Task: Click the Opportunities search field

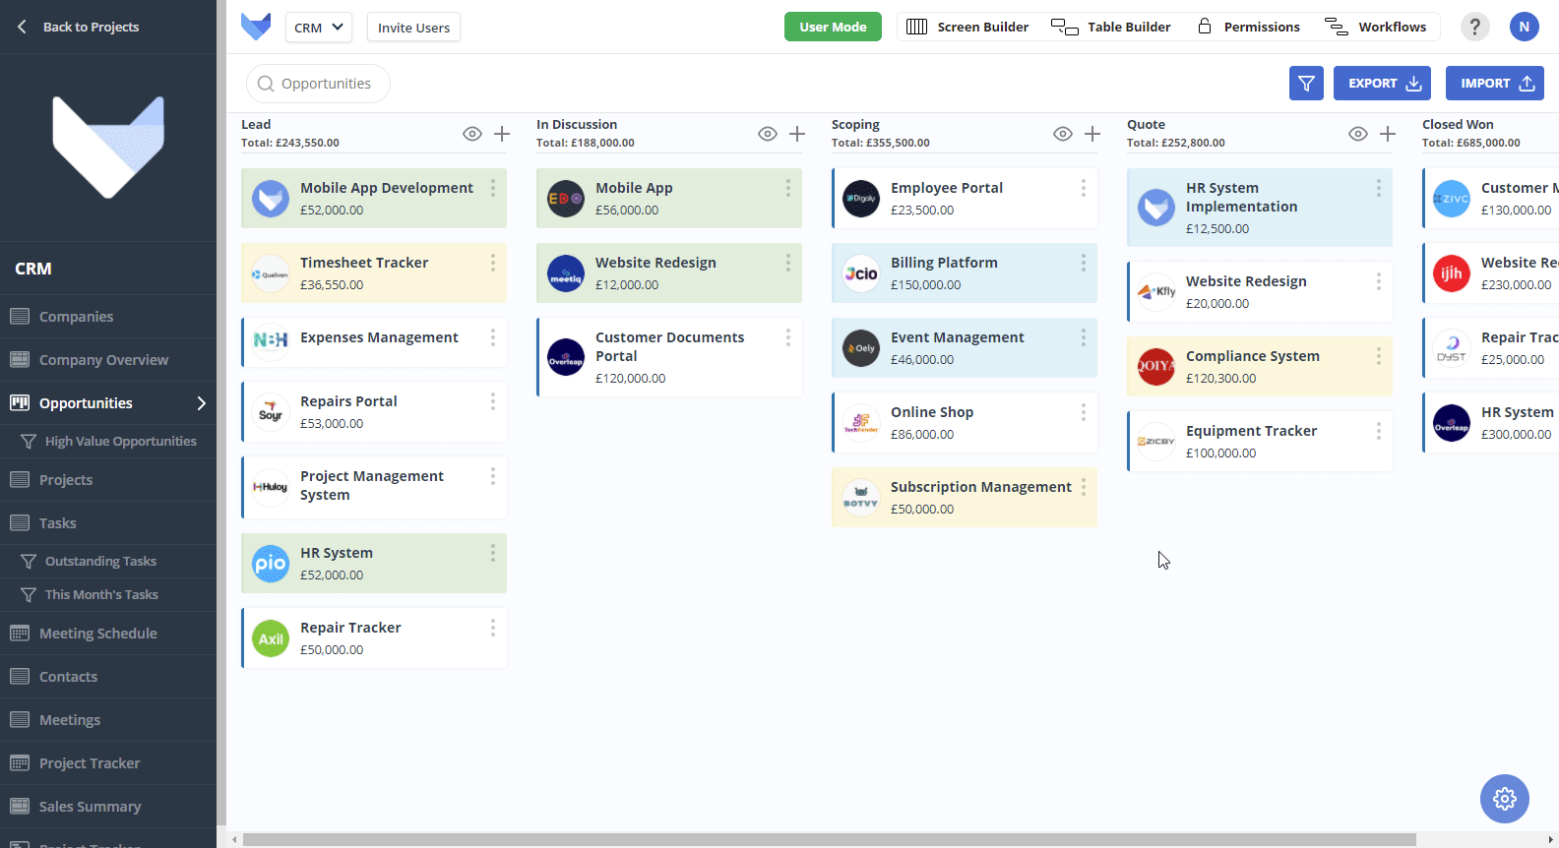Action: 318,84
